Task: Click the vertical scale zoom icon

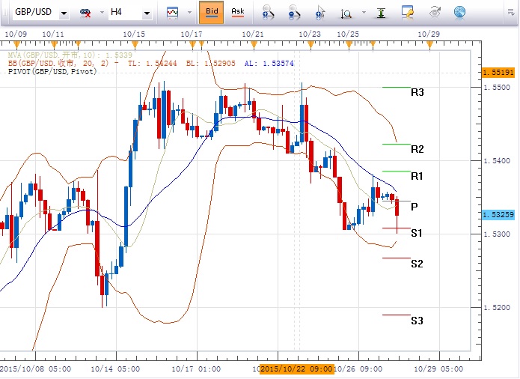Action: [346, 13]
